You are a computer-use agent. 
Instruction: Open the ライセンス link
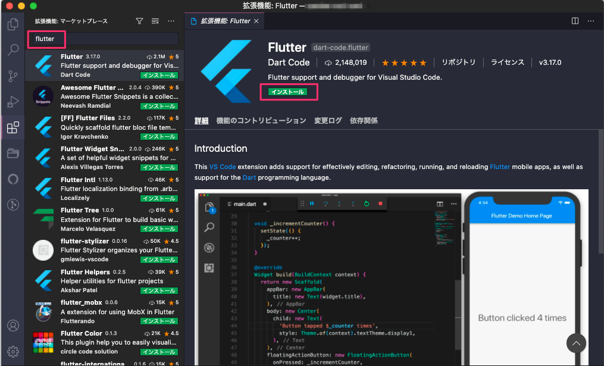pyautogui.click(x=508, y=62)
